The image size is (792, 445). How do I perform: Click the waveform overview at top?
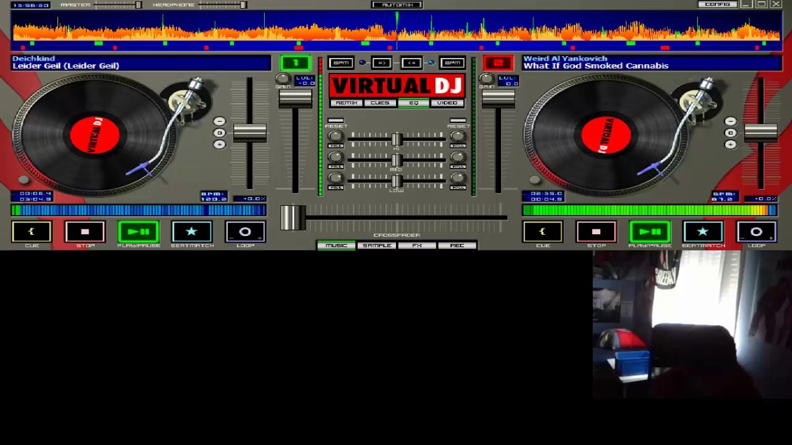coord(396,30)
